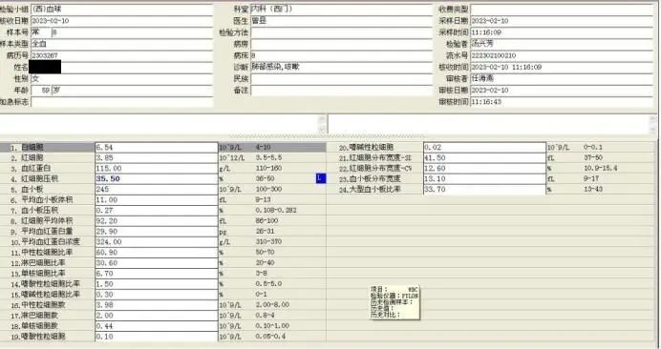Select the 血小板 result value 245
Image resolution: width=661 pixels, height=349 pixels.
157,190
